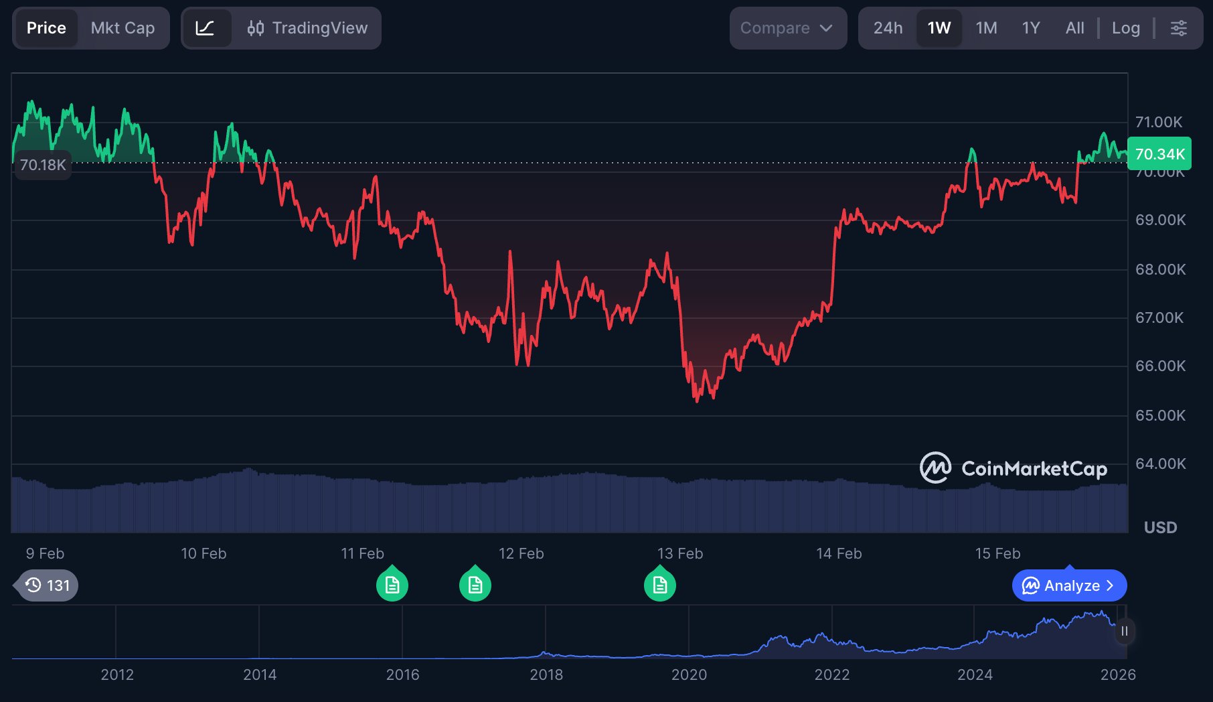Open chart settings sliders icon
The width and height of the screenshot is (1213, 702).
click(x=1178, y=28)
